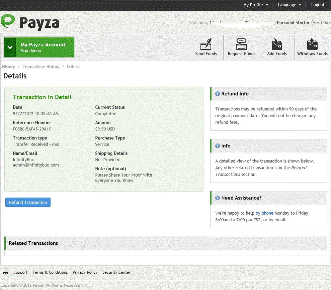Click admin@infinitybux.com email text
331x290 pixels.
coord(36,165)
